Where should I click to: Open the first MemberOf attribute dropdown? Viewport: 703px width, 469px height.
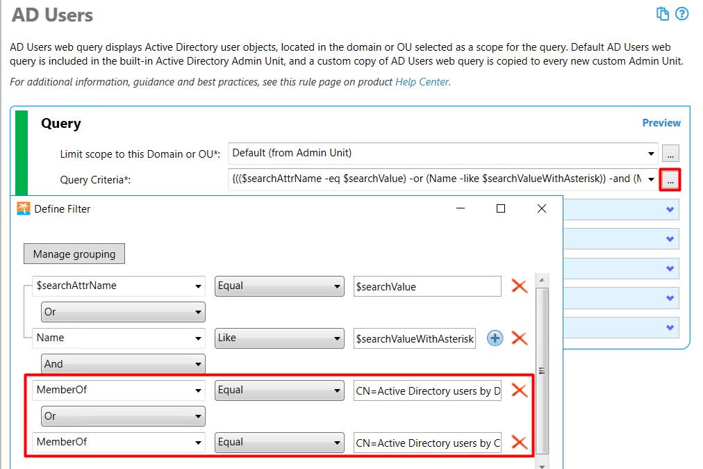coord(198,390)
